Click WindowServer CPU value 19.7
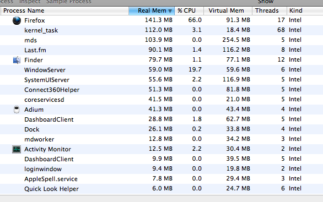 [195, 69]
